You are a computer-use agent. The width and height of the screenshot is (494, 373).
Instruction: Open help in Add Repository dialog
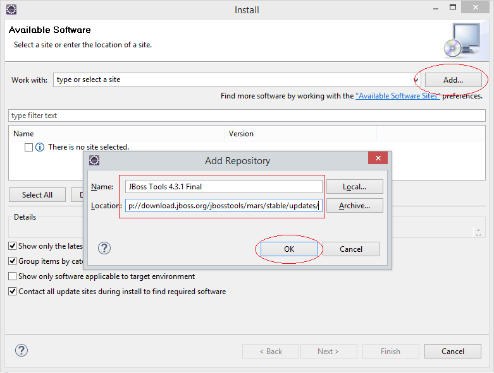click(104, 248)
